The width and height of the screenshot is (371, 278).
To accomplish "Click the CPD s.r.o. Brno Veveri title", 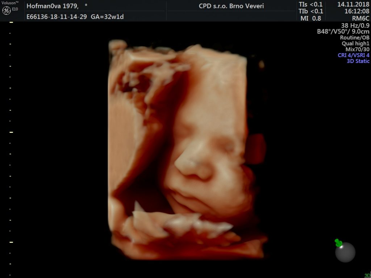I will [x=231, y=6].
